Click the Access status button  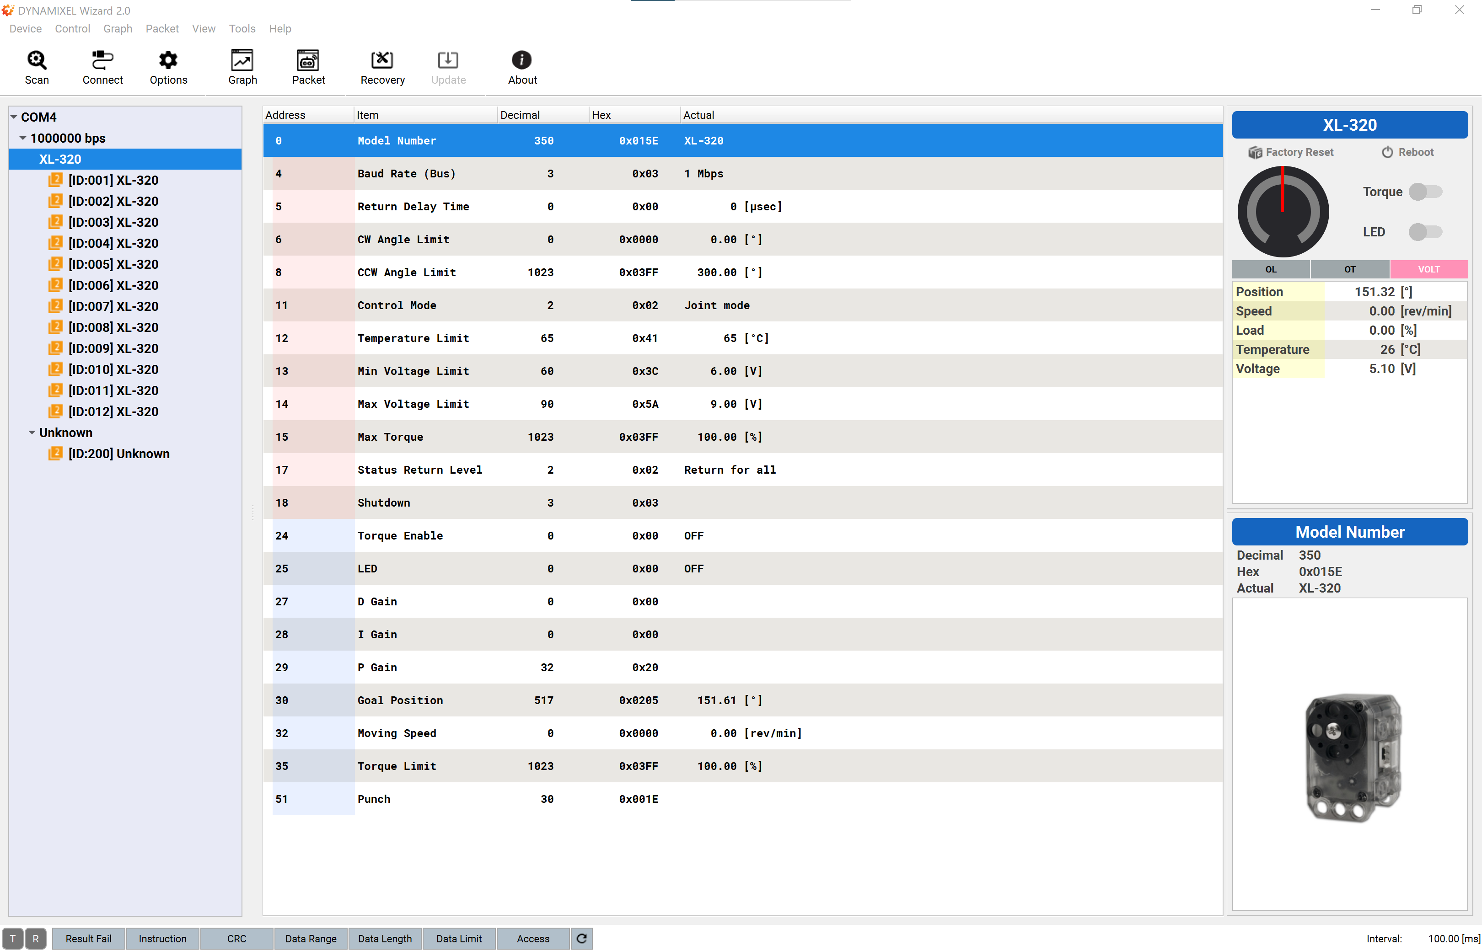click(x=533, y=939)
